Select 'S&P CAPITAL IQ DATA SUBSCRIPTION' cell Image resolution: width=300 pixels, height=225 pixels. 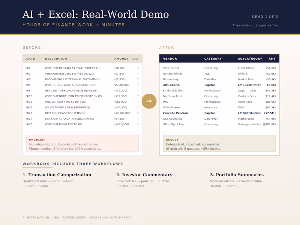pyautogui.click(x=70, y=118)
